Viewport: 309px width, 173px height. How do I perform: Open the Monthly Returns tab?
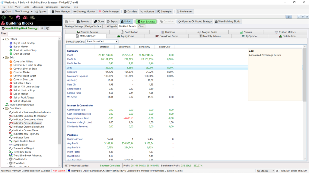coord(210,36)
